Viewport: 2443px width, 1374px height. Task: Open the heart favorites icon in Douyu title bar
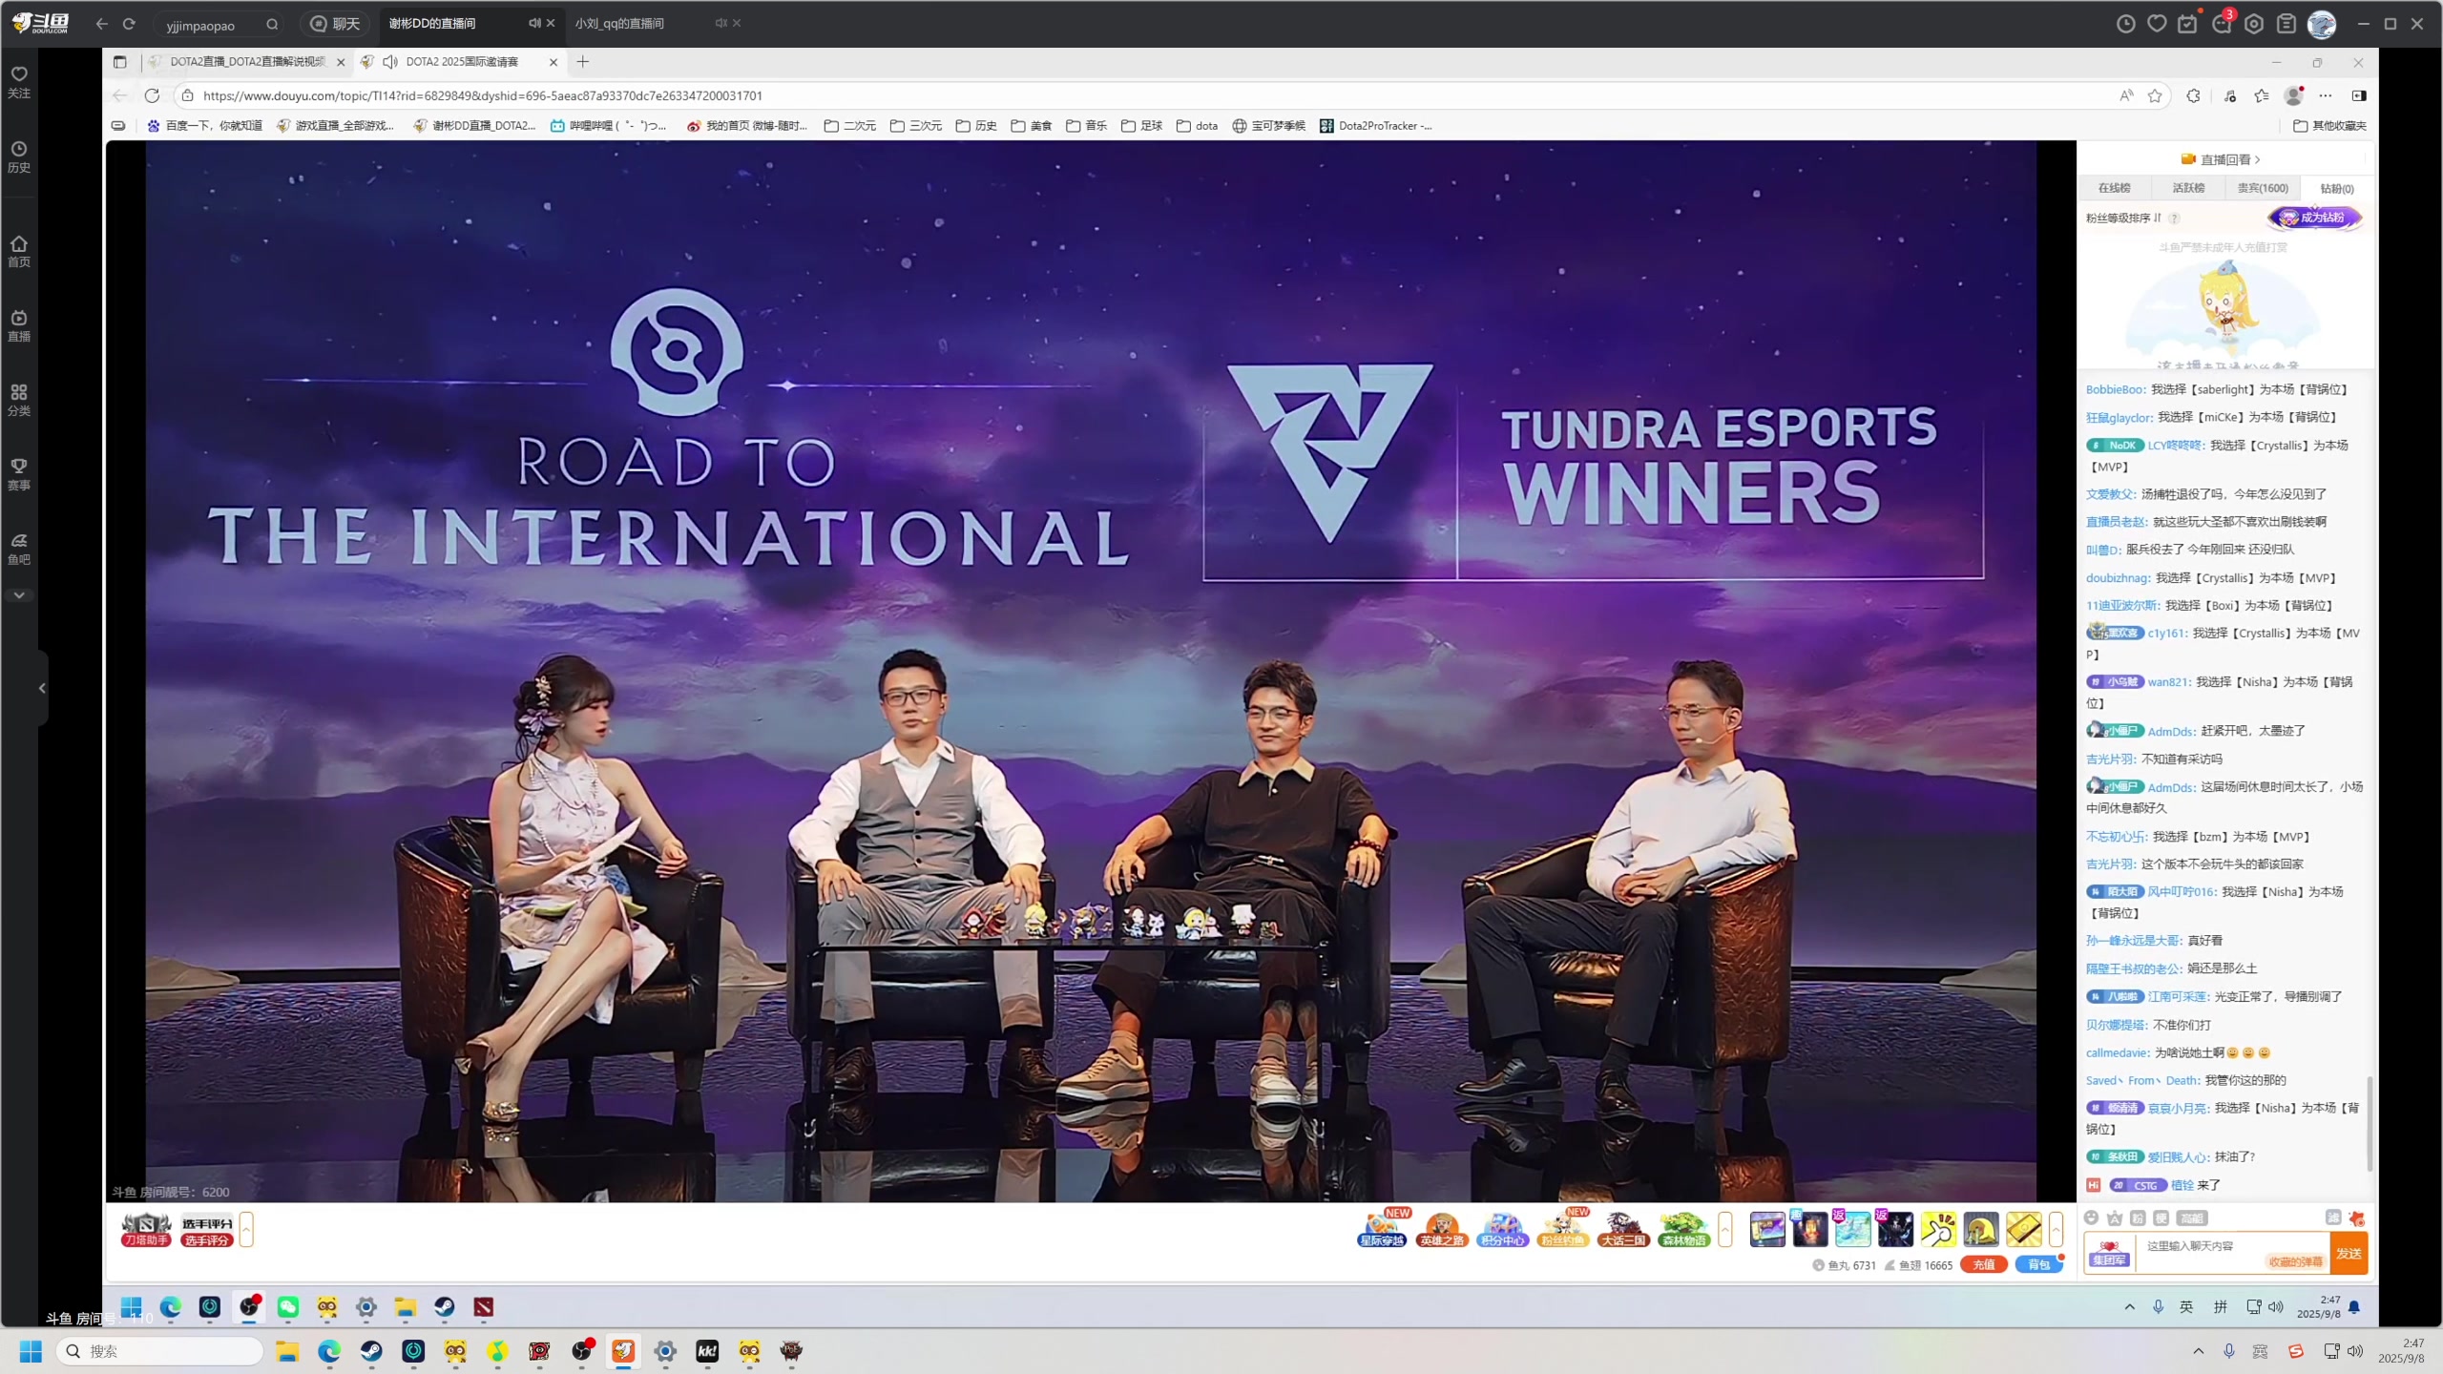(x=2157, y=24)
